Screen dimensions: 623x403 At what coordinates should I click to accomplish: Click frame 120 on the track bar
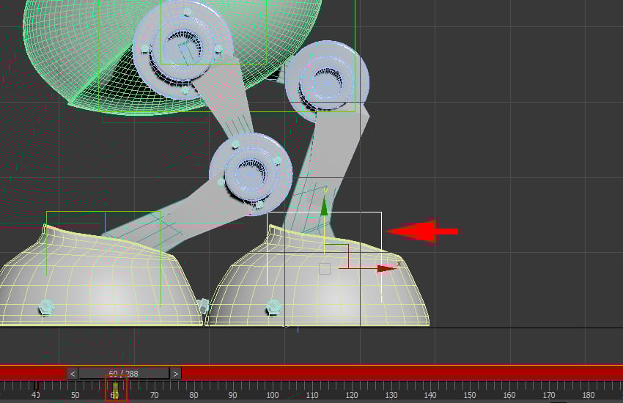(352, 395)
